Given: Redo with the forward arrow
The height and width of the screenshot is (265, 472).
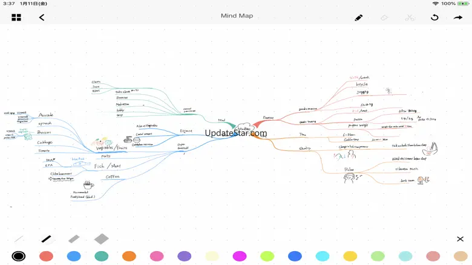Looking at the screenshot, I should (458, 18).
